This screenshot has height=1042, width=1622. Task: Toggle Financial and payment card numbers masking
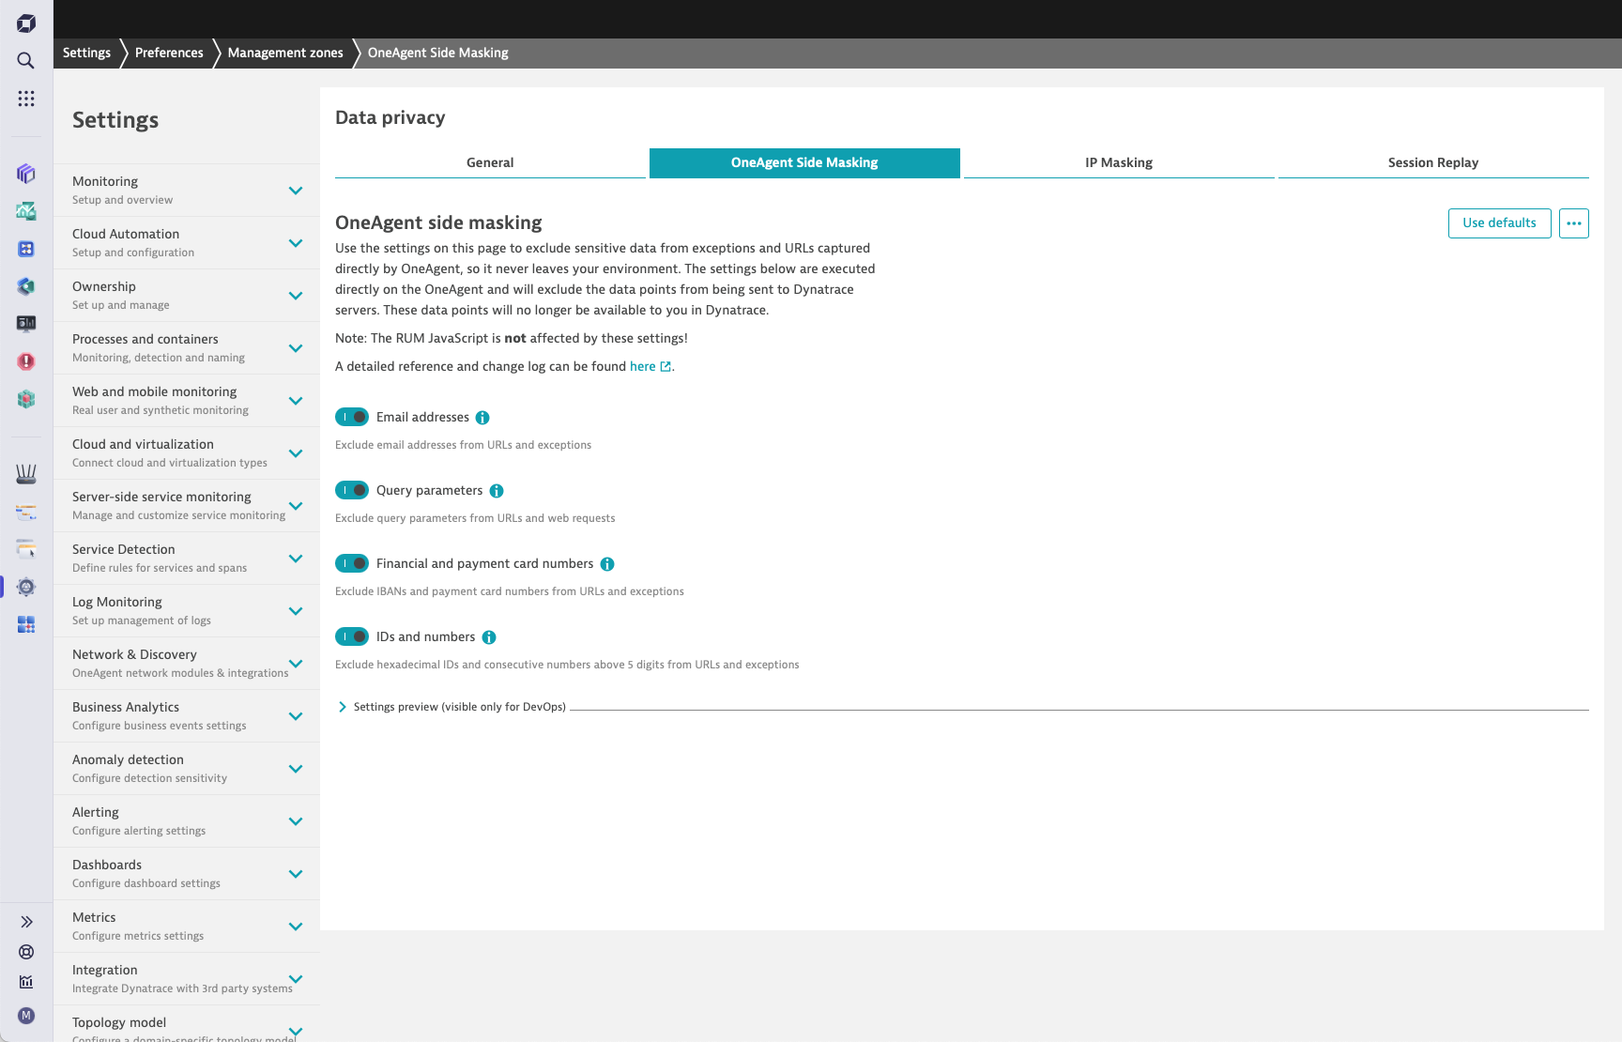click(x=352, y=563)
